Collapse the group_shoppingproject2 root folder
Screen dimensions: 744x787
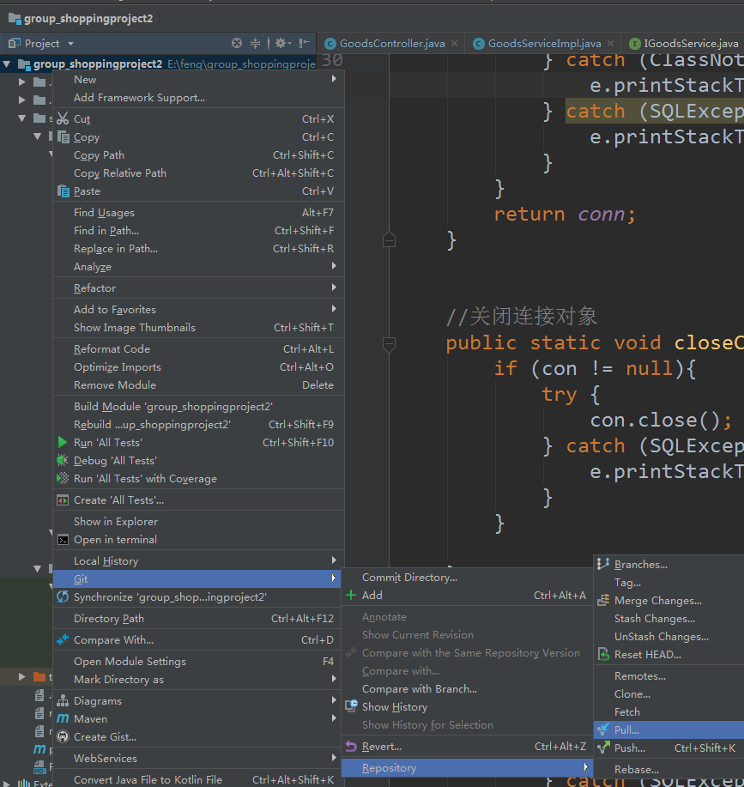pos(8,64)
